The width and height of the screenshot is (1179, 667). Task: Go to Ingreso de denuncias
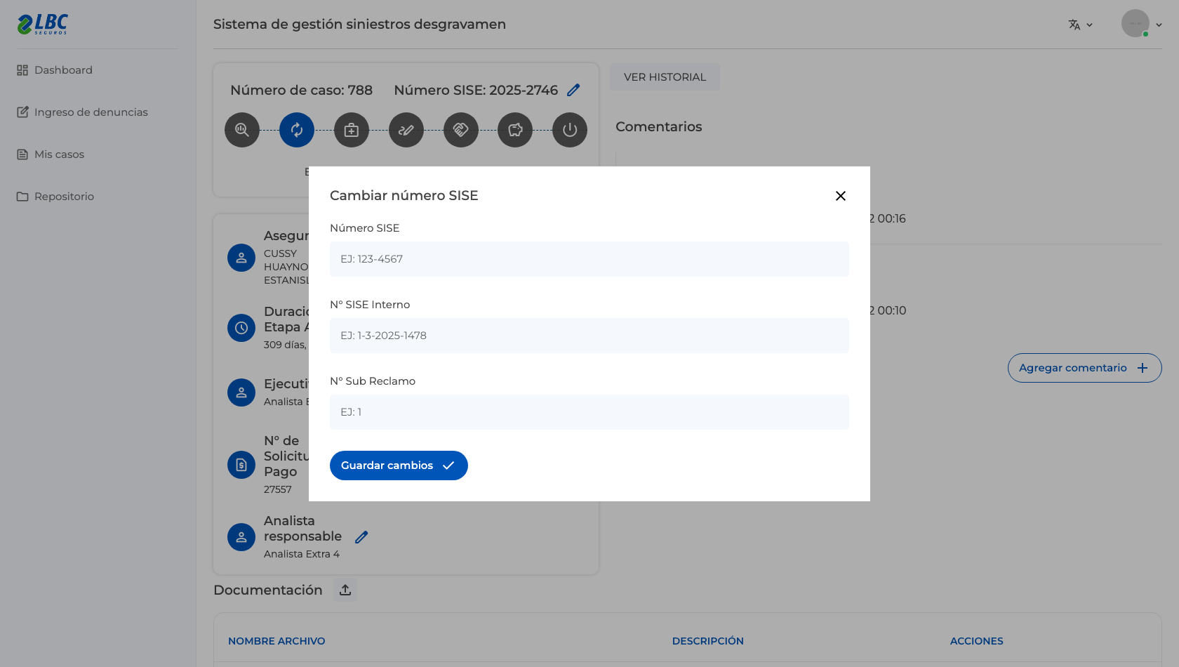82,112
